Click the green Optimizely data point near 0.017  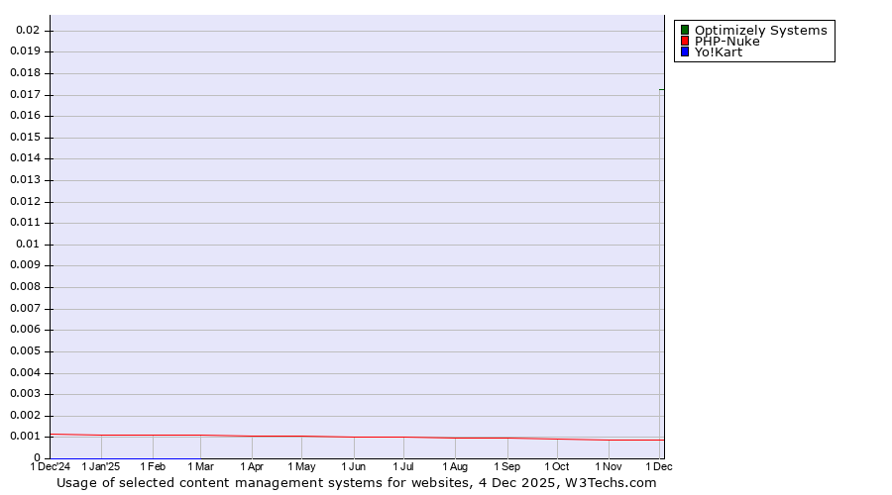661,90
